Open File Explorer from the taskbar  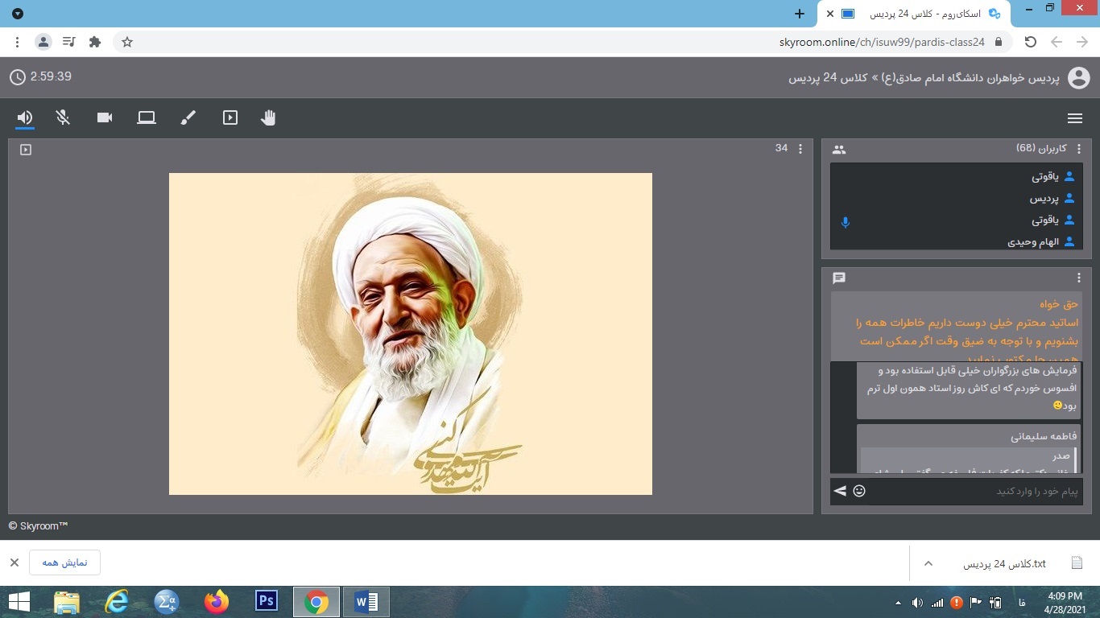[x=67, y=602]
